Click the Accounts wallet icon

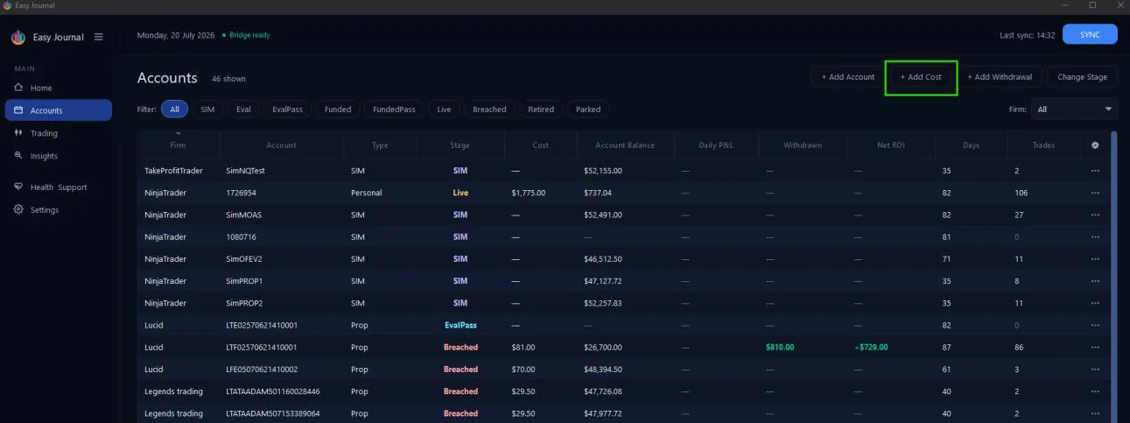18,110
